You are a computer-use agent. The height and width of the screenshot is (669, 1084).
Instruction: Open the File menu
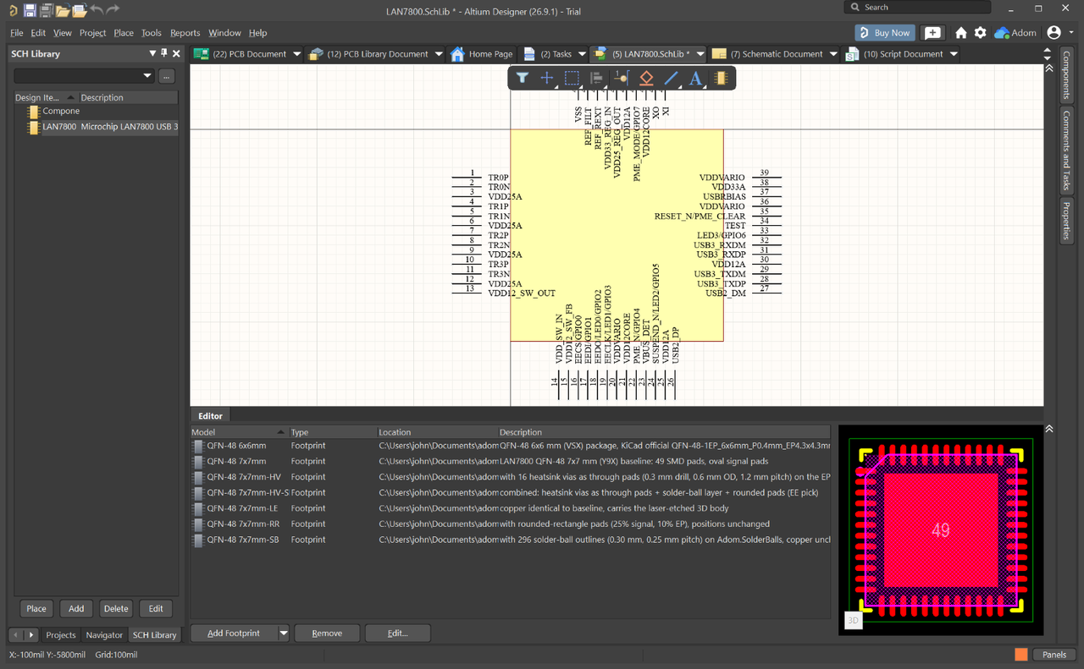(x=17, y=33)
